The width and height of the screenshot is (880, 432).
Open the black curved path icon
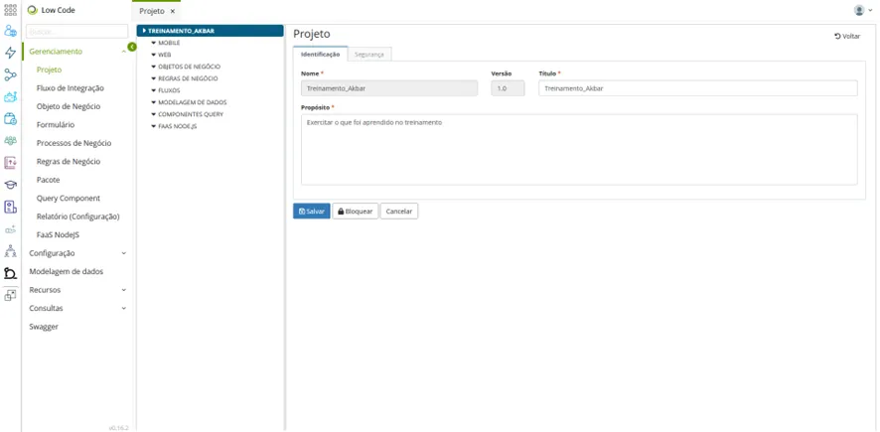(x=10, y=273)
